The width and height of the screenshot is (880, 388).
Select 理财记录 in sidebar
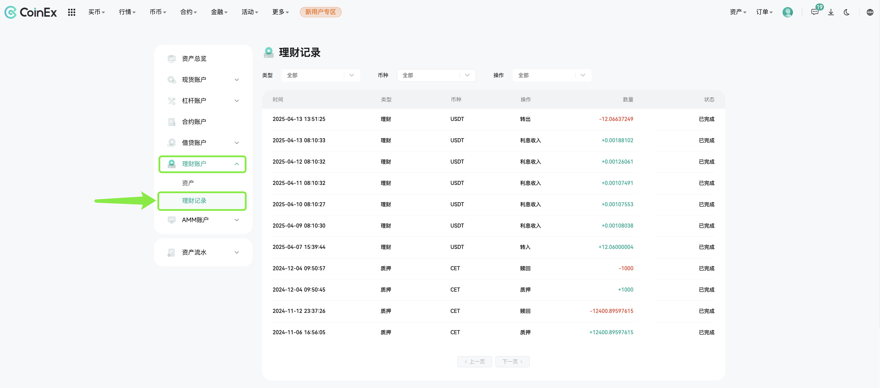click(202, 201)
